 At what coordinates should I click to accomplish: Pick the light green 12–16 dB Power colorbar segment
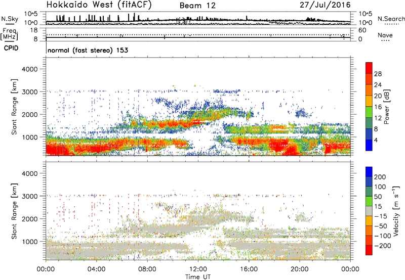coord(369,112)
